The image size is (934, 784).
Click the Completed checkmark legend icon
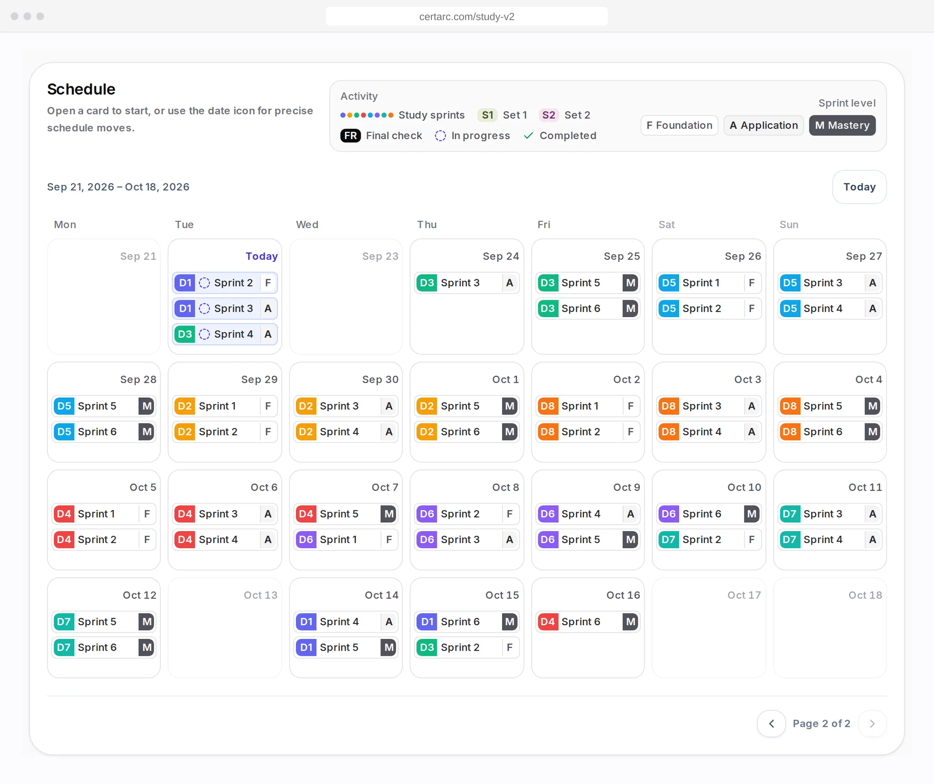tap(529, 136)
